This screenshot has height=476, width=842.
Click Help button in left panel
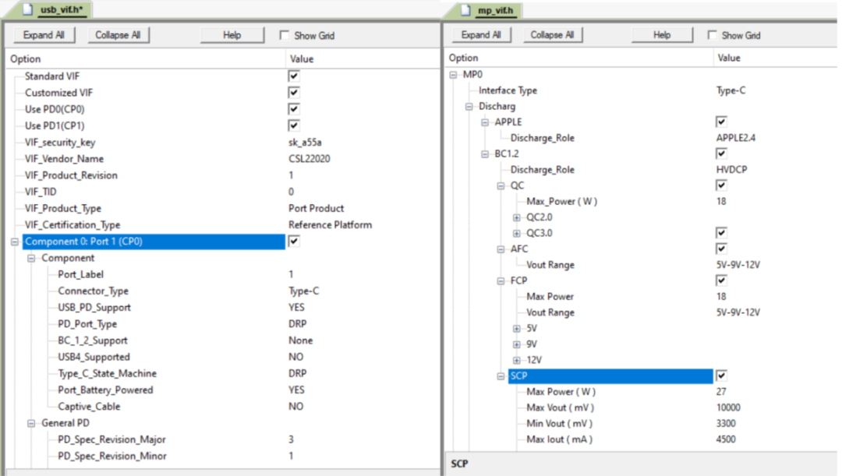pos(232,35)
